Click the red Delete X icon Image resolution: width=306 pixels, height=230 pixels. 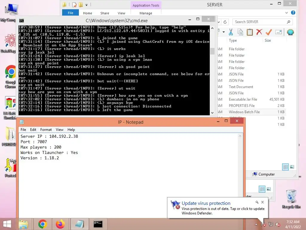coord(259,32)
